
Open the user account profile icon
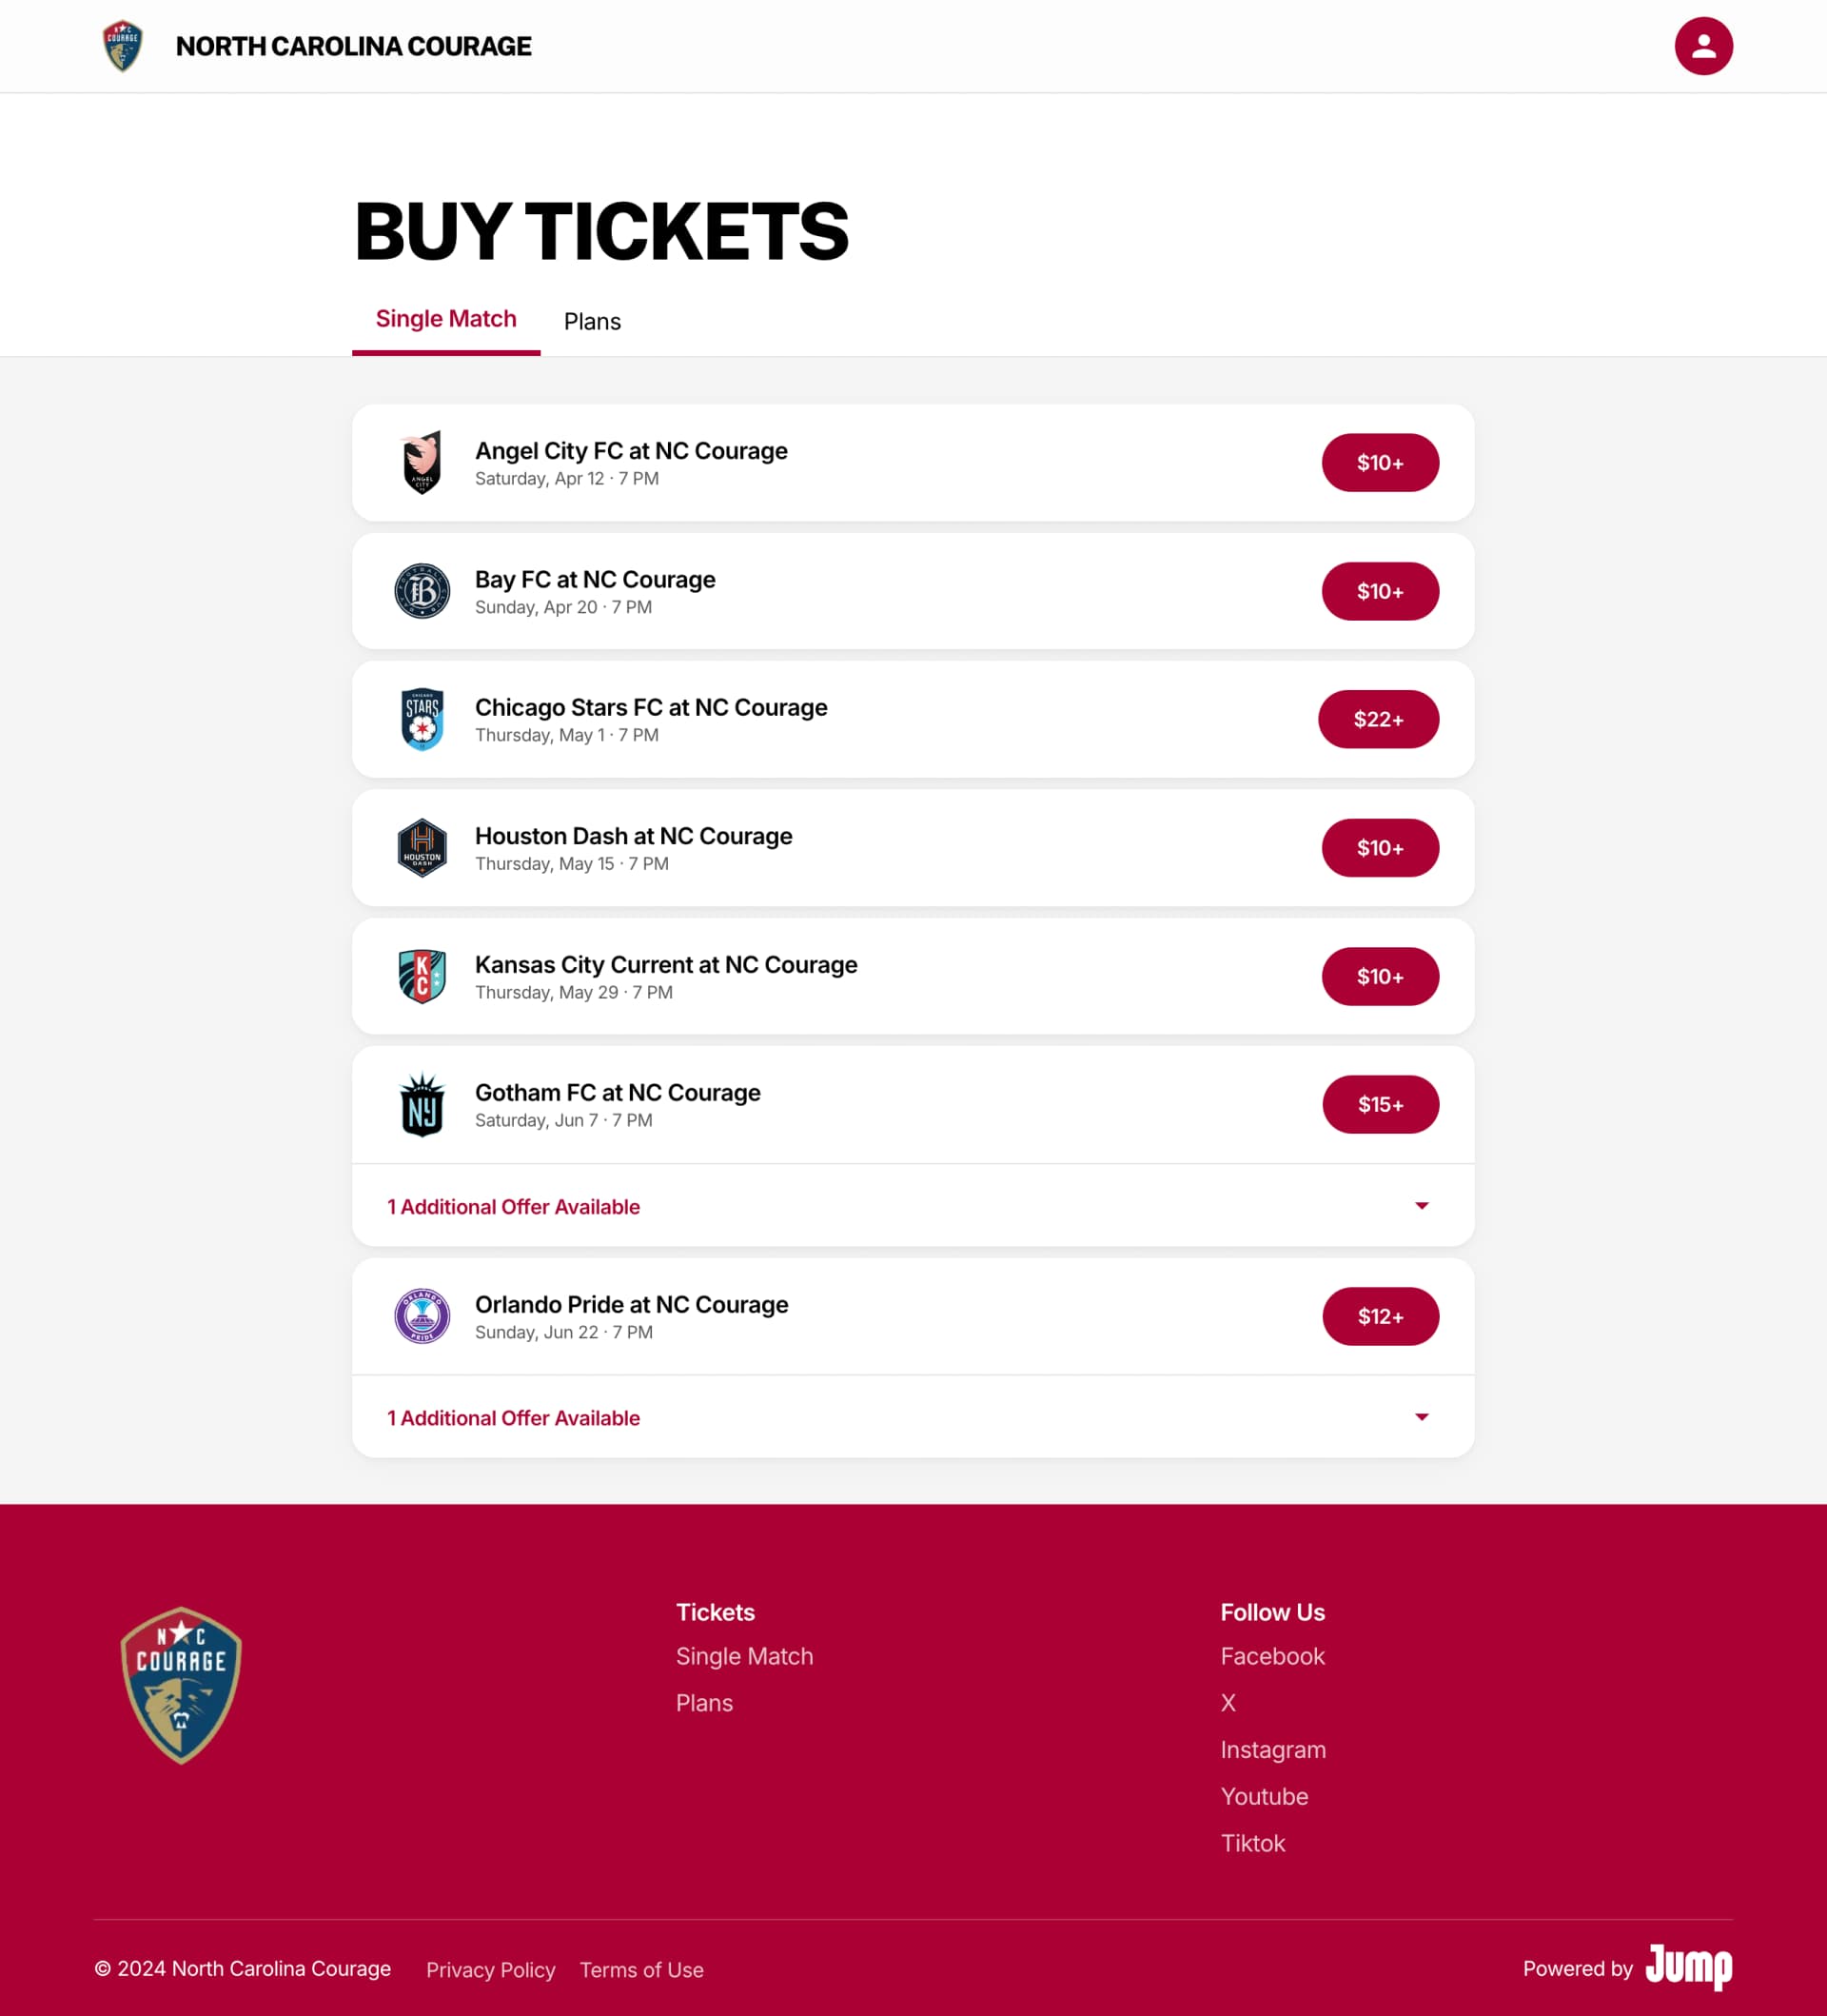coord(1702,46)
